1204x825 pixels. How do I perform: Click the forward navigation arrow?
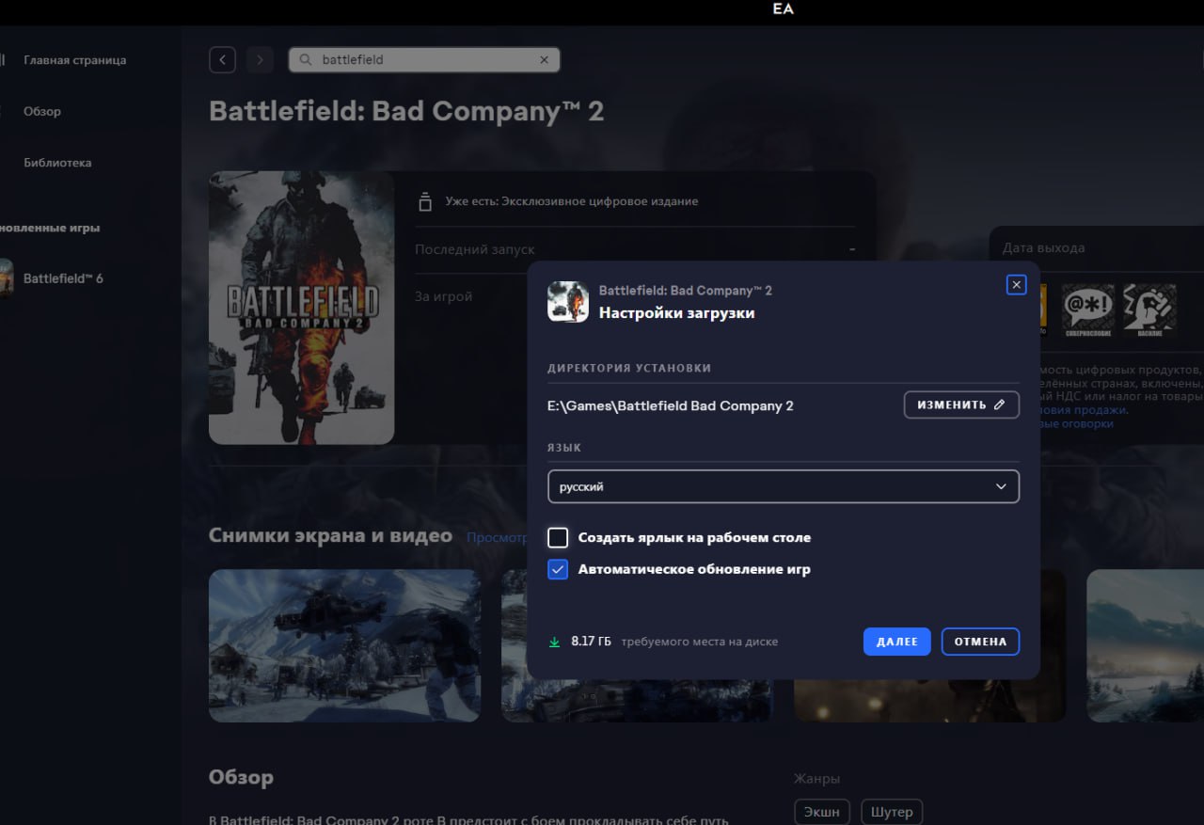(260, 60)
